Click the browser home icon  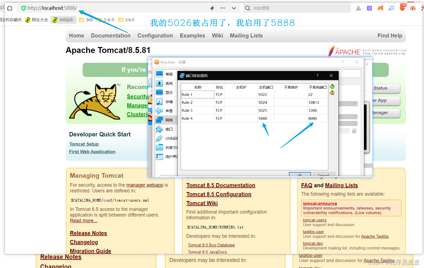coord(10,8)
